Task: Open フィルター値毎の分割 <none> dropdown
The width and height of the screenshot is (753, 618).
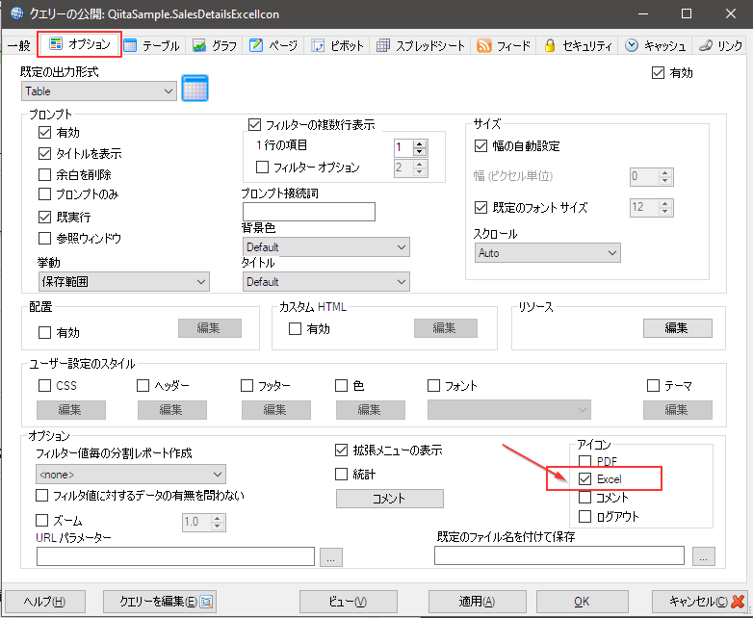Action: coord(131,475)
